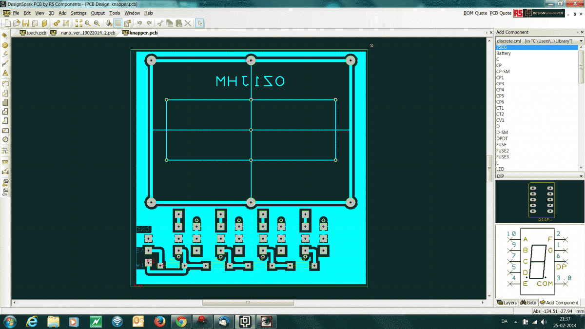Click the New document toolbar icon
Viewport: 585px width, 329px height.
point(8,23)
